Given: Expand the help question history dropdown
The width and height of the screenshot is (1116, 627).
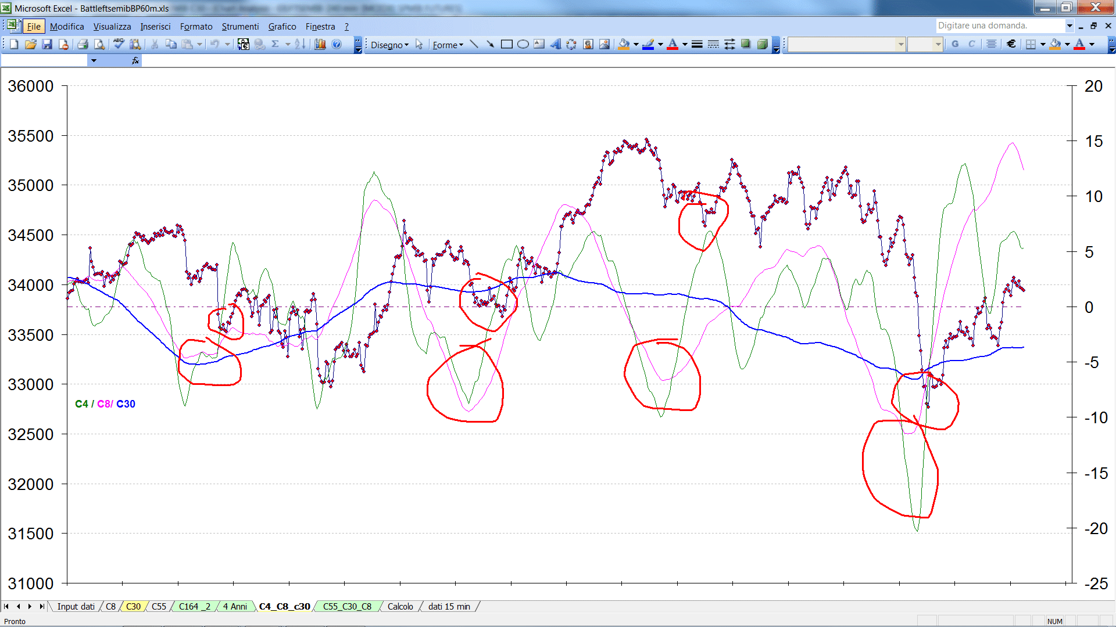Looking at the screenshot, I should click(x=1069, y=26).
